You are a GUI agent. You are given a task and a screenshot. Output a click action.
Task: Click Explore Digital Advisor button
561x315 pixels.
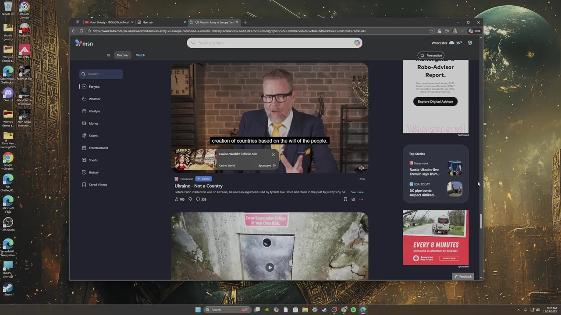click(435, 101)
